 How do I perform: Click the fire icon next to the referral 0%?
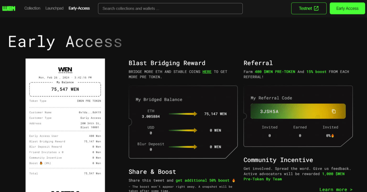tap(333, 136)
